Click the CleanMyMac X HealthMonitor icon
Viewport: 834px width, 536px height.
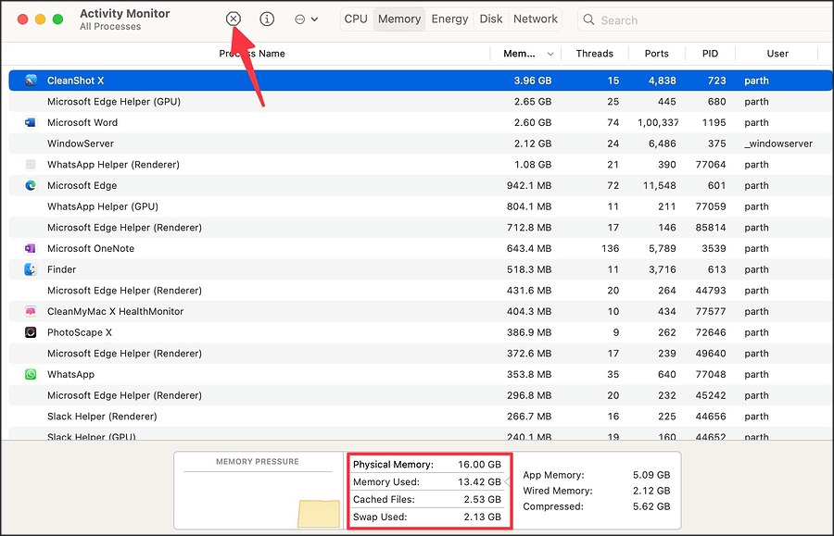tap(31, 312)
